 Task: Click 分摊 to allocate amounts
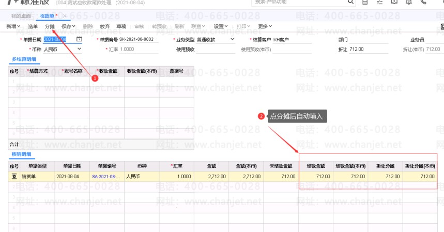(x=50, y=26)
